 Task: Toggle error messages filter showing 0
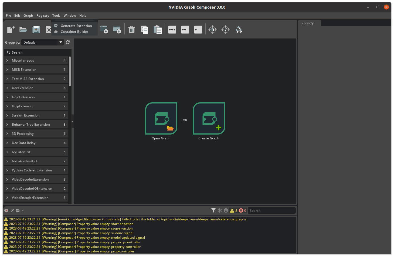(x=242, y=210)
